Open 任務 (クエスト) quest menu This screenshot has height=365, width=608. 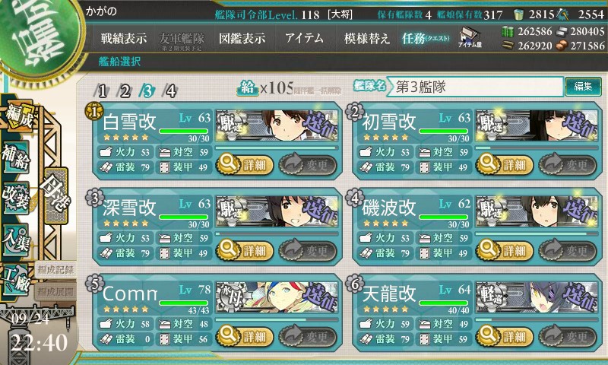click(426, 38)
